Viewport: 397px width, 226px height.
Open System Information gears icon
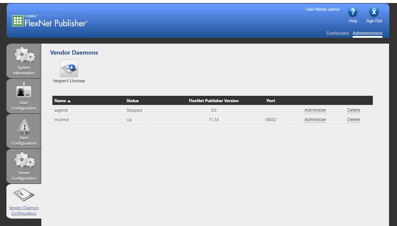pyautogui.click(x=24, y=55)
